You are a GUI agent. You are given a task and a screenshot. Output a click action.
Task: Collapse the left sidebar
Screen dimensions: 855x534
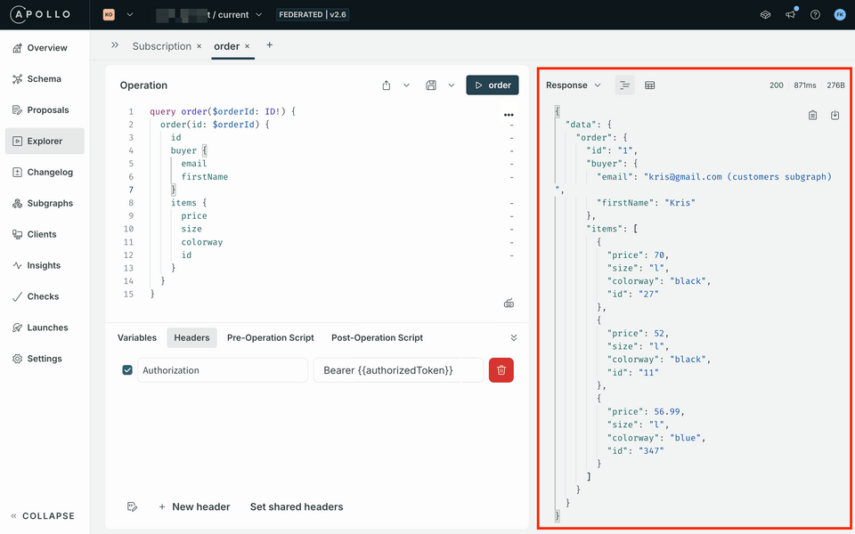coord(43,516)
